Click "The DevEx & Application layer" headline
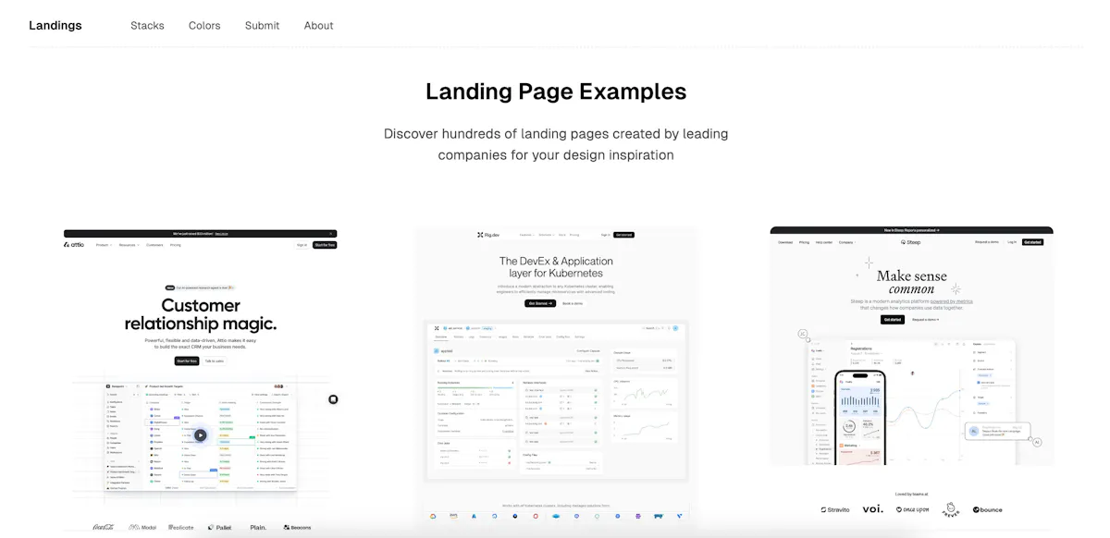1110x538 pixels. coord(556,267)
